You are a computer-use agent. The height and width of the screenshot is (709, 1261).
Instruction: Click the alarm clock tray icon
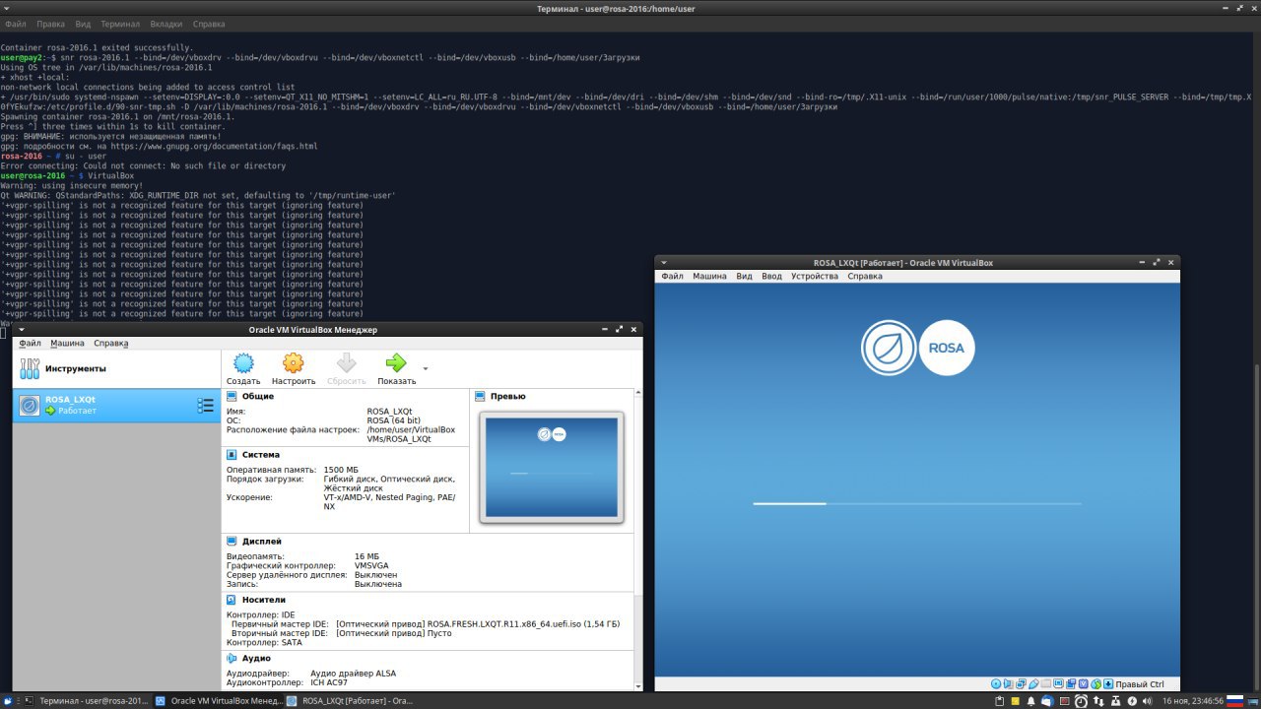(1081, 701)
